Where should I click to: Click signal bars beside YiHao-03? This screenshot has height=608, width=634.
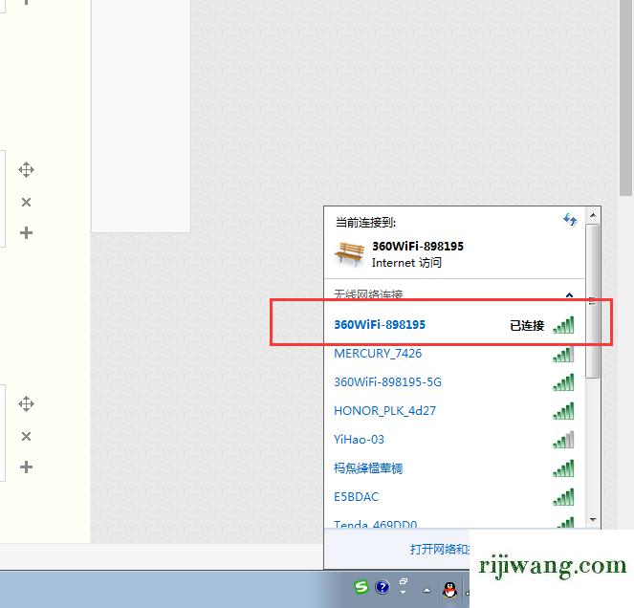point(563,440)
